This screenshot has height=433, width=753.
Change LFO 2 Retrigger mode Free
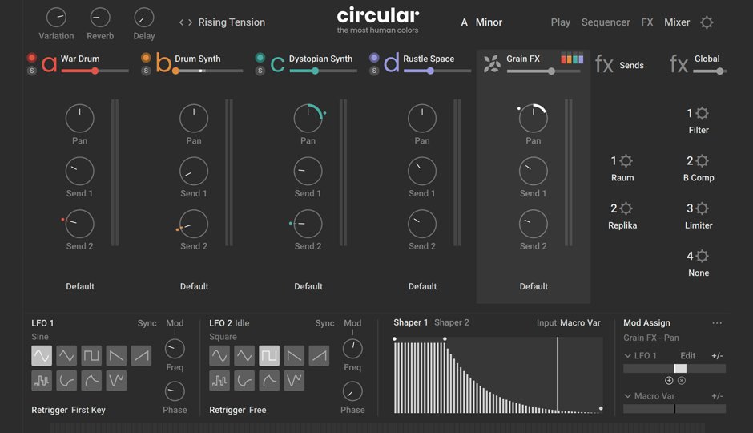(257, 410)
